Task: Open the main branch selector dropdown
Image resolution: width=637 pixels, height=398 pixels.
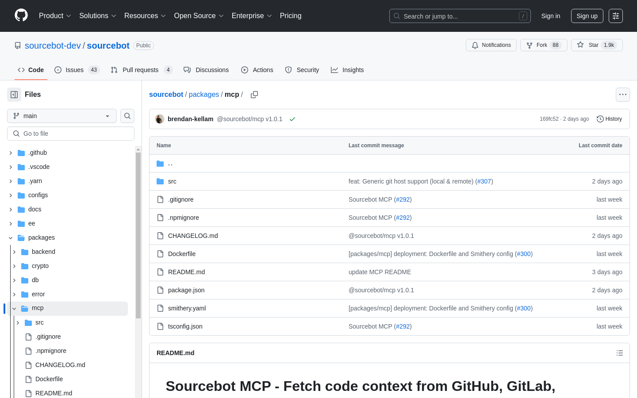Action: [62, 116]
